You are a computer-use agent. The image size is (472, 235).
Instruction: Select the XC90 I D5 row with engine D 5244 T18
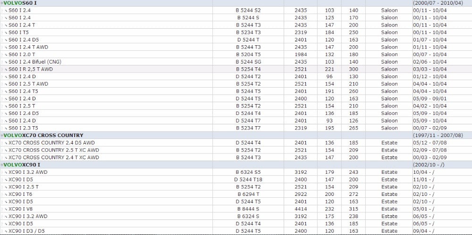coord(236,180)
